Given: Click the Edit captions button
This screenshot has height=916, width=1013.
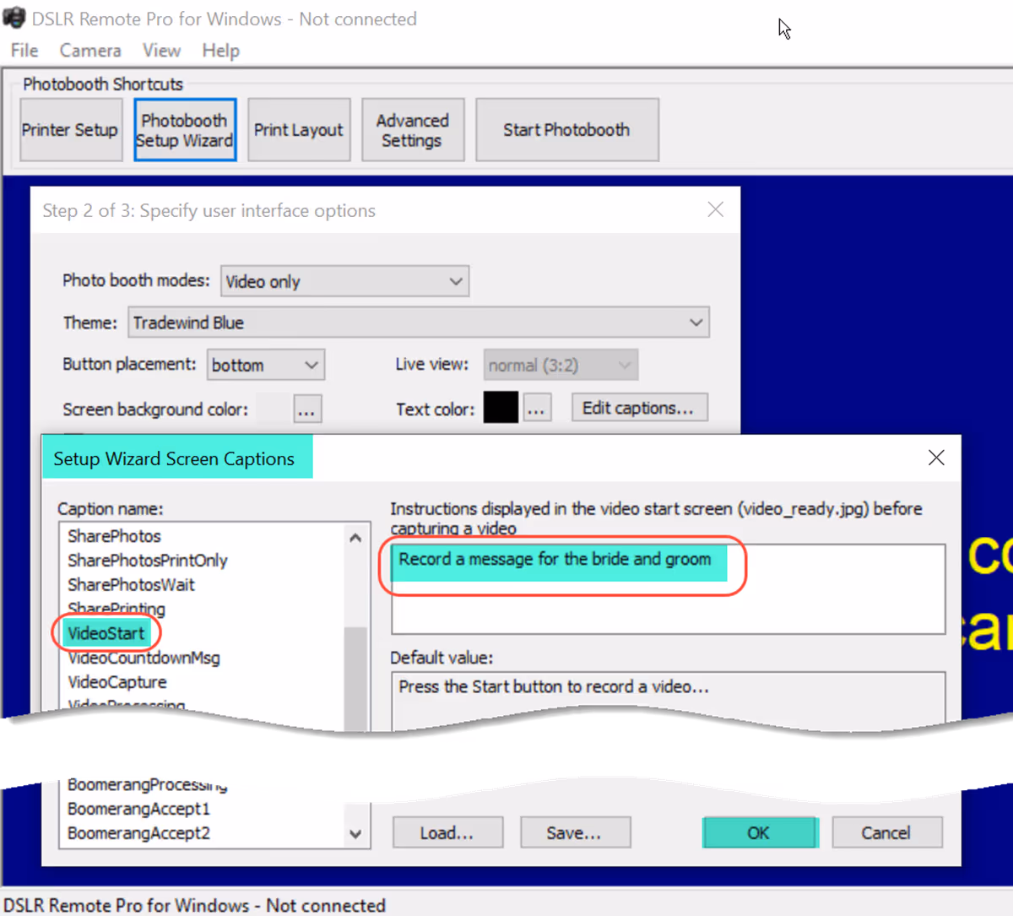Looking at the screenshot, I should [x=639, y=408].
